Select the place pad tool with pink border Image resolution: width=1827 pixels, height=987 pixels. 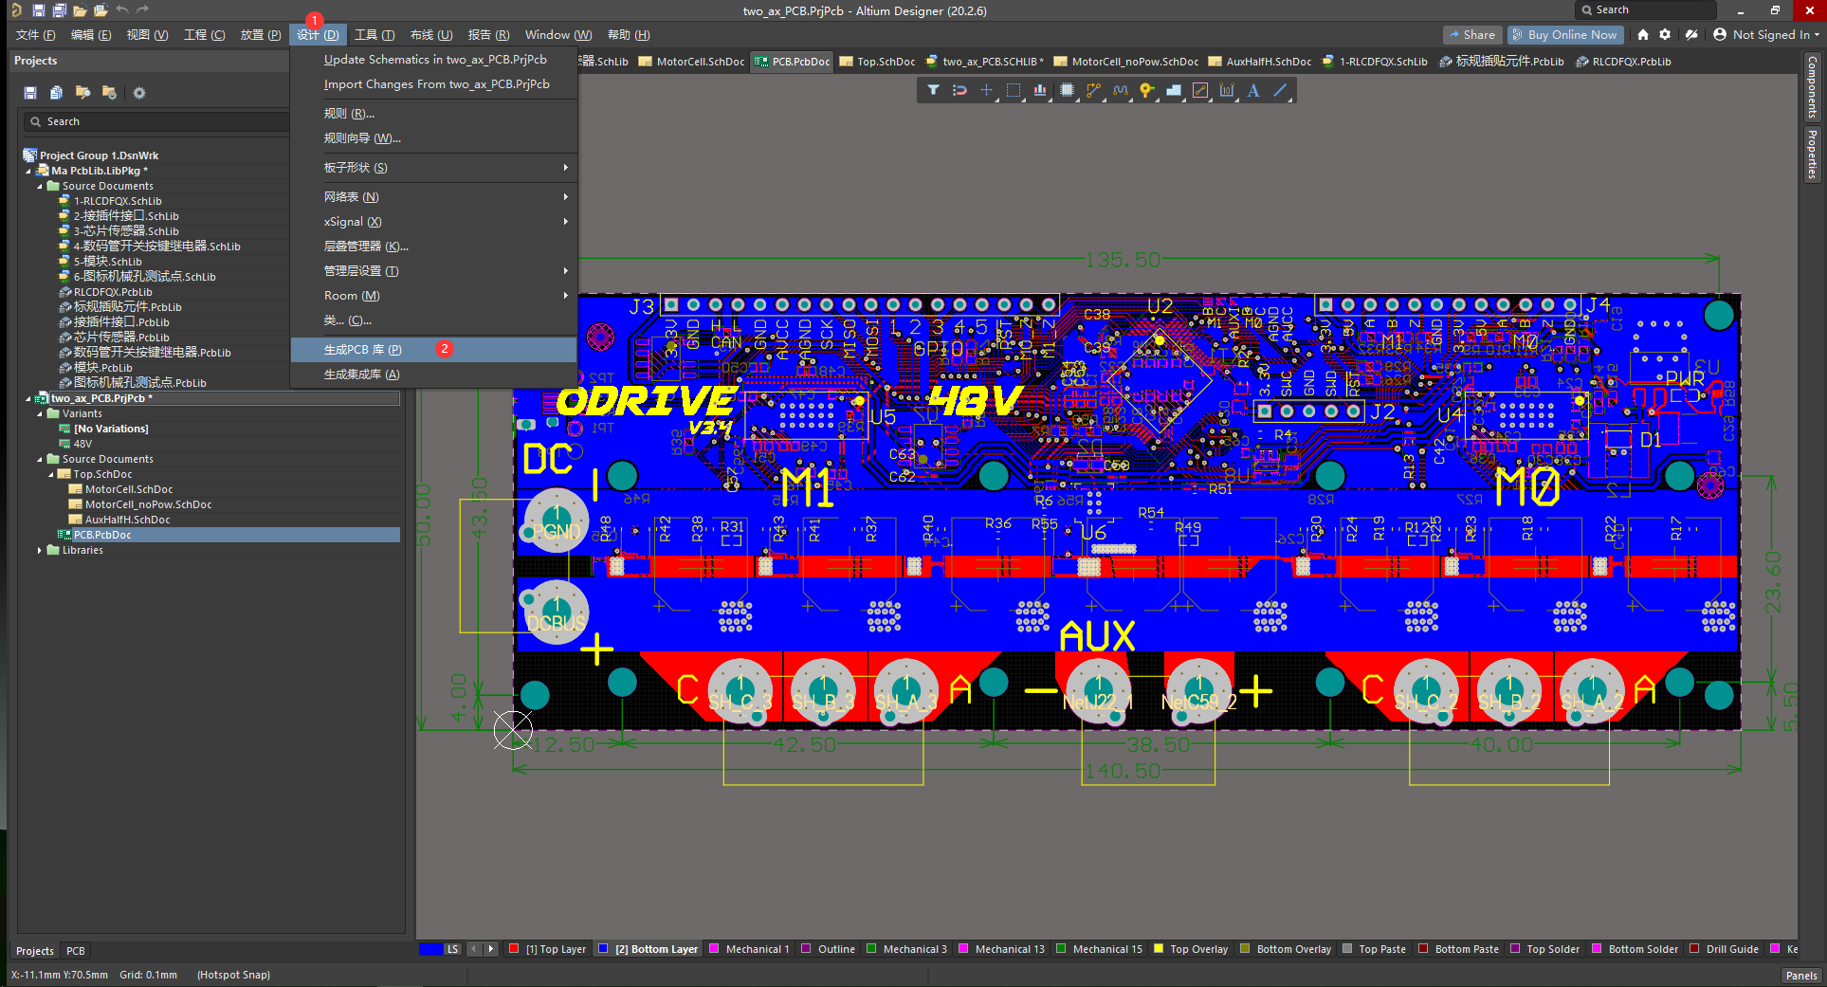pyautogui.click(x=1200, y=90)
